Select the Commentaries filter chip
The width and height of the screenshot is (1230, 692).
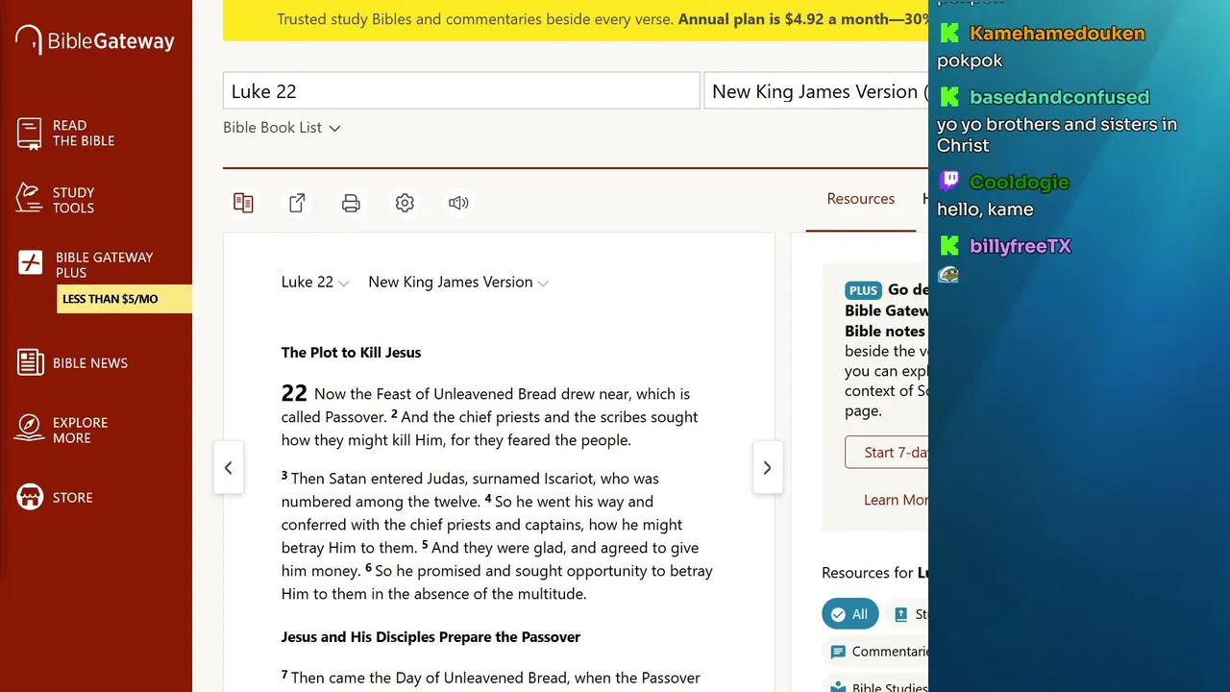pos(876,652)
